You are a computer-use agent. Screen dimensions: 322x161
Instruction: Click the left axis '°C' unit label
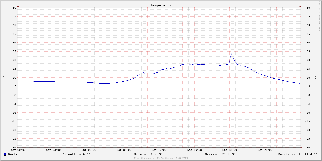pyautogui.click(x=3, y=77)
